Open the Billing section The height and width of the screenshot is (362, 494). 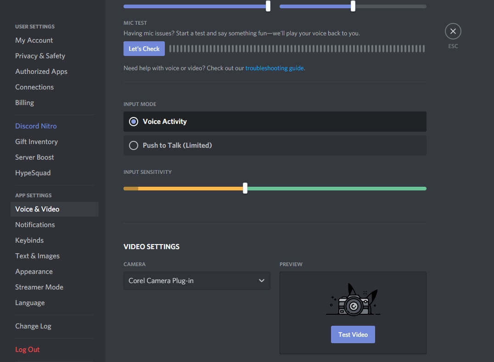pos(25,103)
